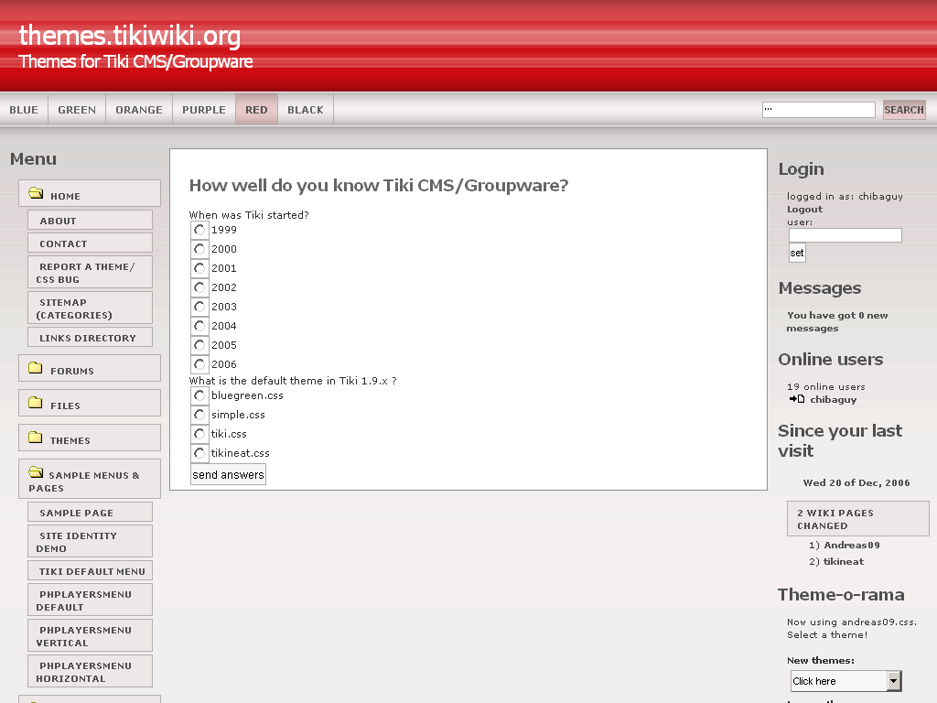Click the Search button
This screenshot has width=937, height=703.
904,110
